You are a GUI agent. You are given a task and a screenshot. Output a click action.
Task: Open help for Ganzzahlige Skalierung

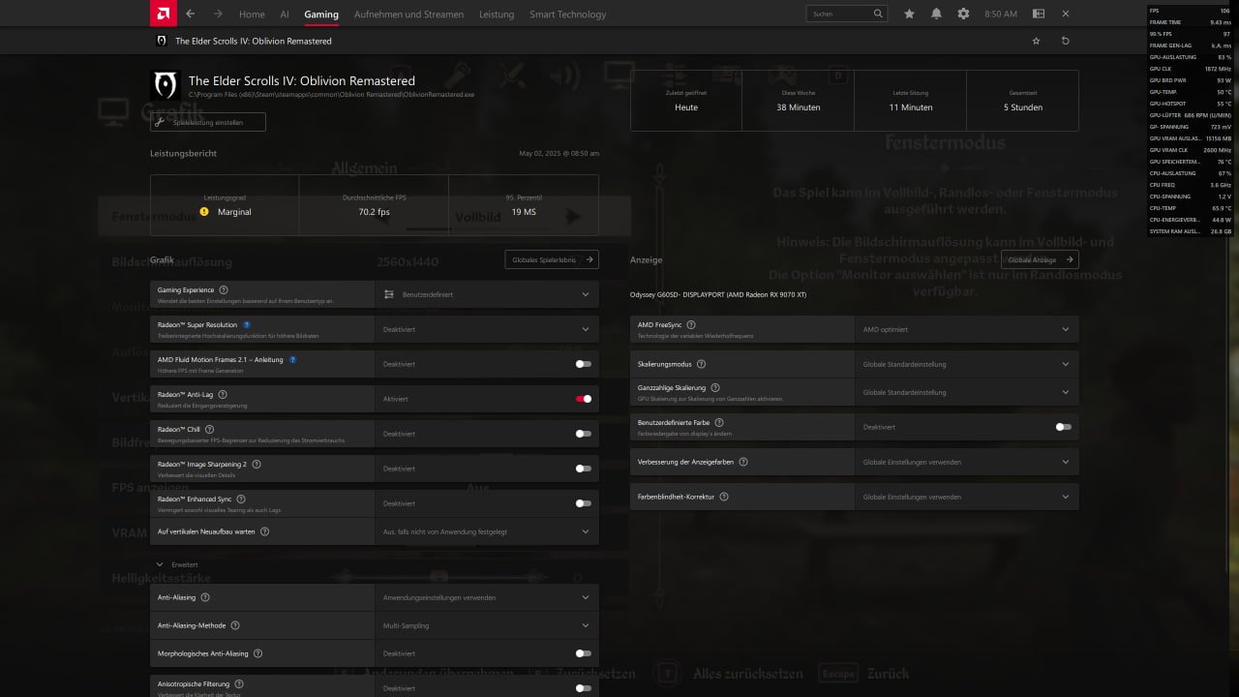coord(715,387)
